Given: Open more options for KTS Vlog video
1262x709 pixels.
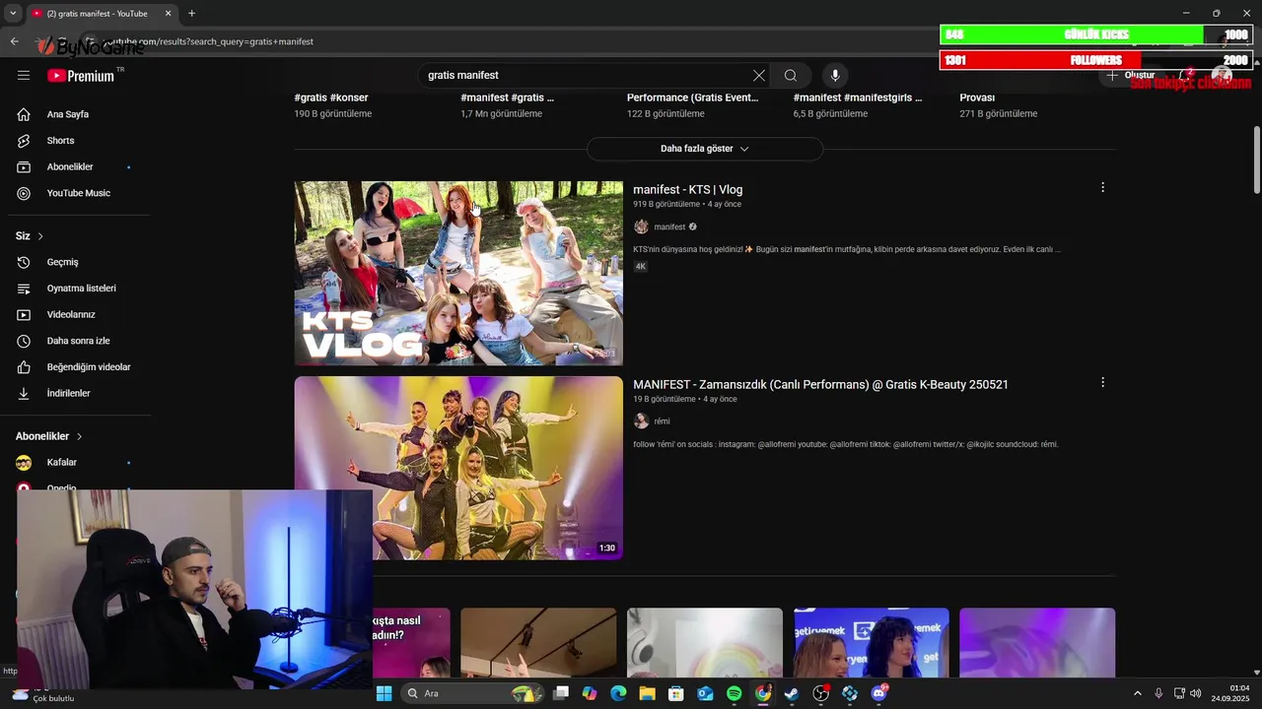Looking at the screenshot, I should (x=1102, y=187).
